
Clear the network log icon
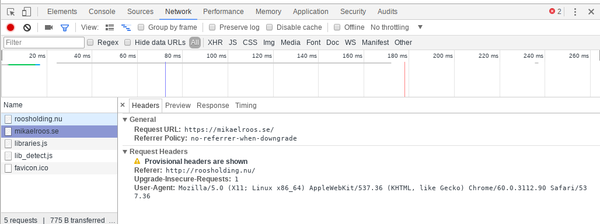point(27,27)
